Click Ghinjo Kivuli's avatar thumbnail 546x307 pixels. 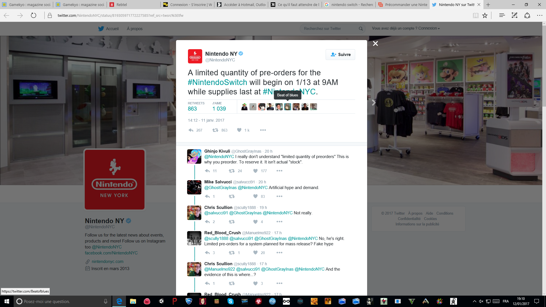coord(194,156)
